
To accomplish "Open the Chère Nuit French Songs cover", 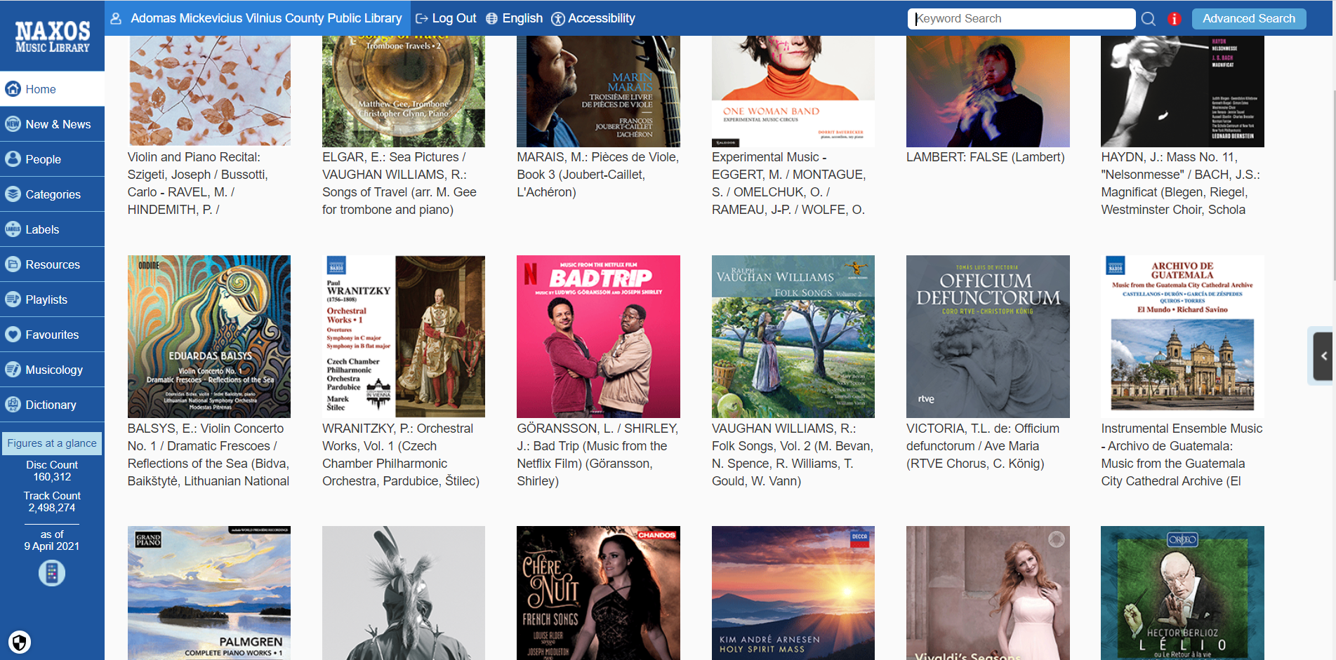I will (598, 593).
